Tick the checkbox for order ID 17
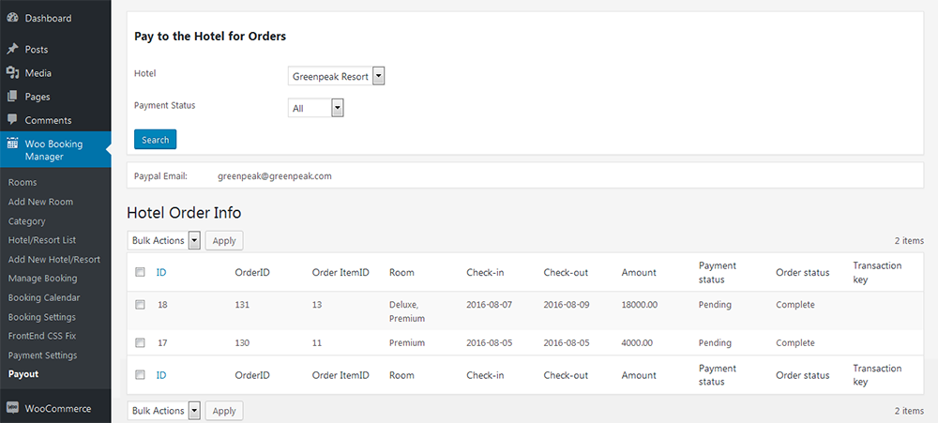938x423 pixels. (140, 343)
